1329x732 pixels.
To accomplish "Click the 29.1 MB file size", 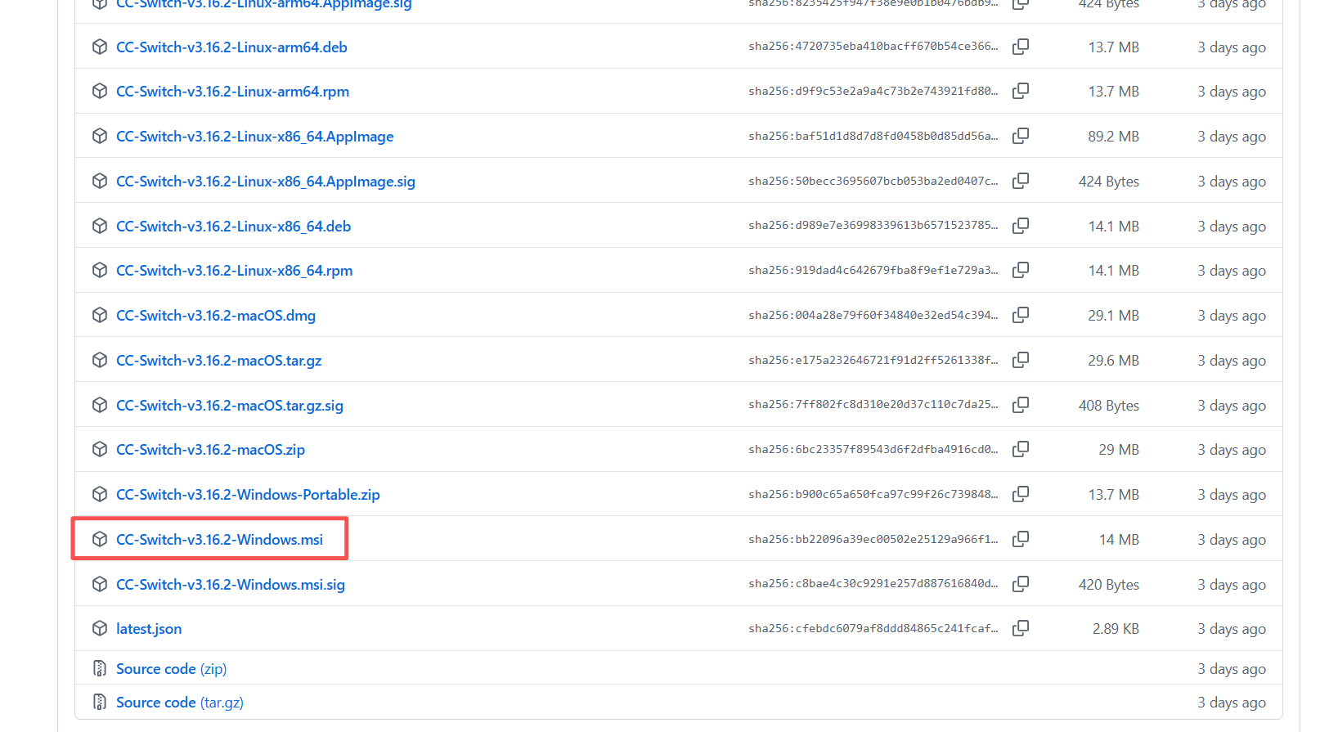I will point(1113,316).
